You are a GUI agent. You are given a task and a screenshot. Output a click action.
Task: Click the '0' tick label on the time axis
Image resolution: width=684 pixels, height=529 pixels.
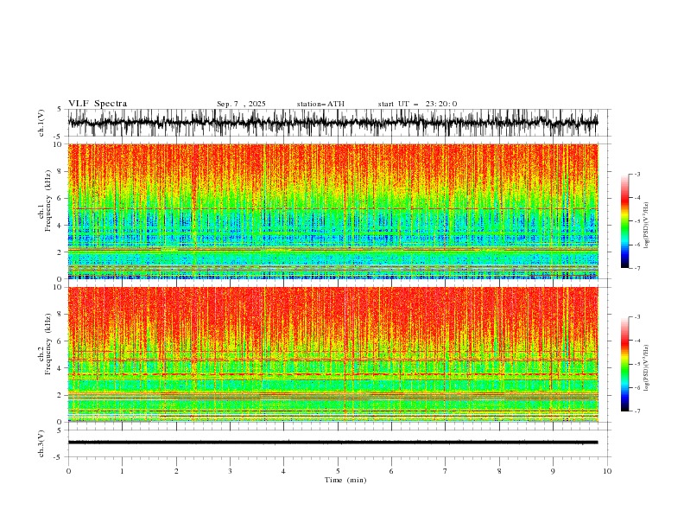pyautogui.click(x=68, y=471)
